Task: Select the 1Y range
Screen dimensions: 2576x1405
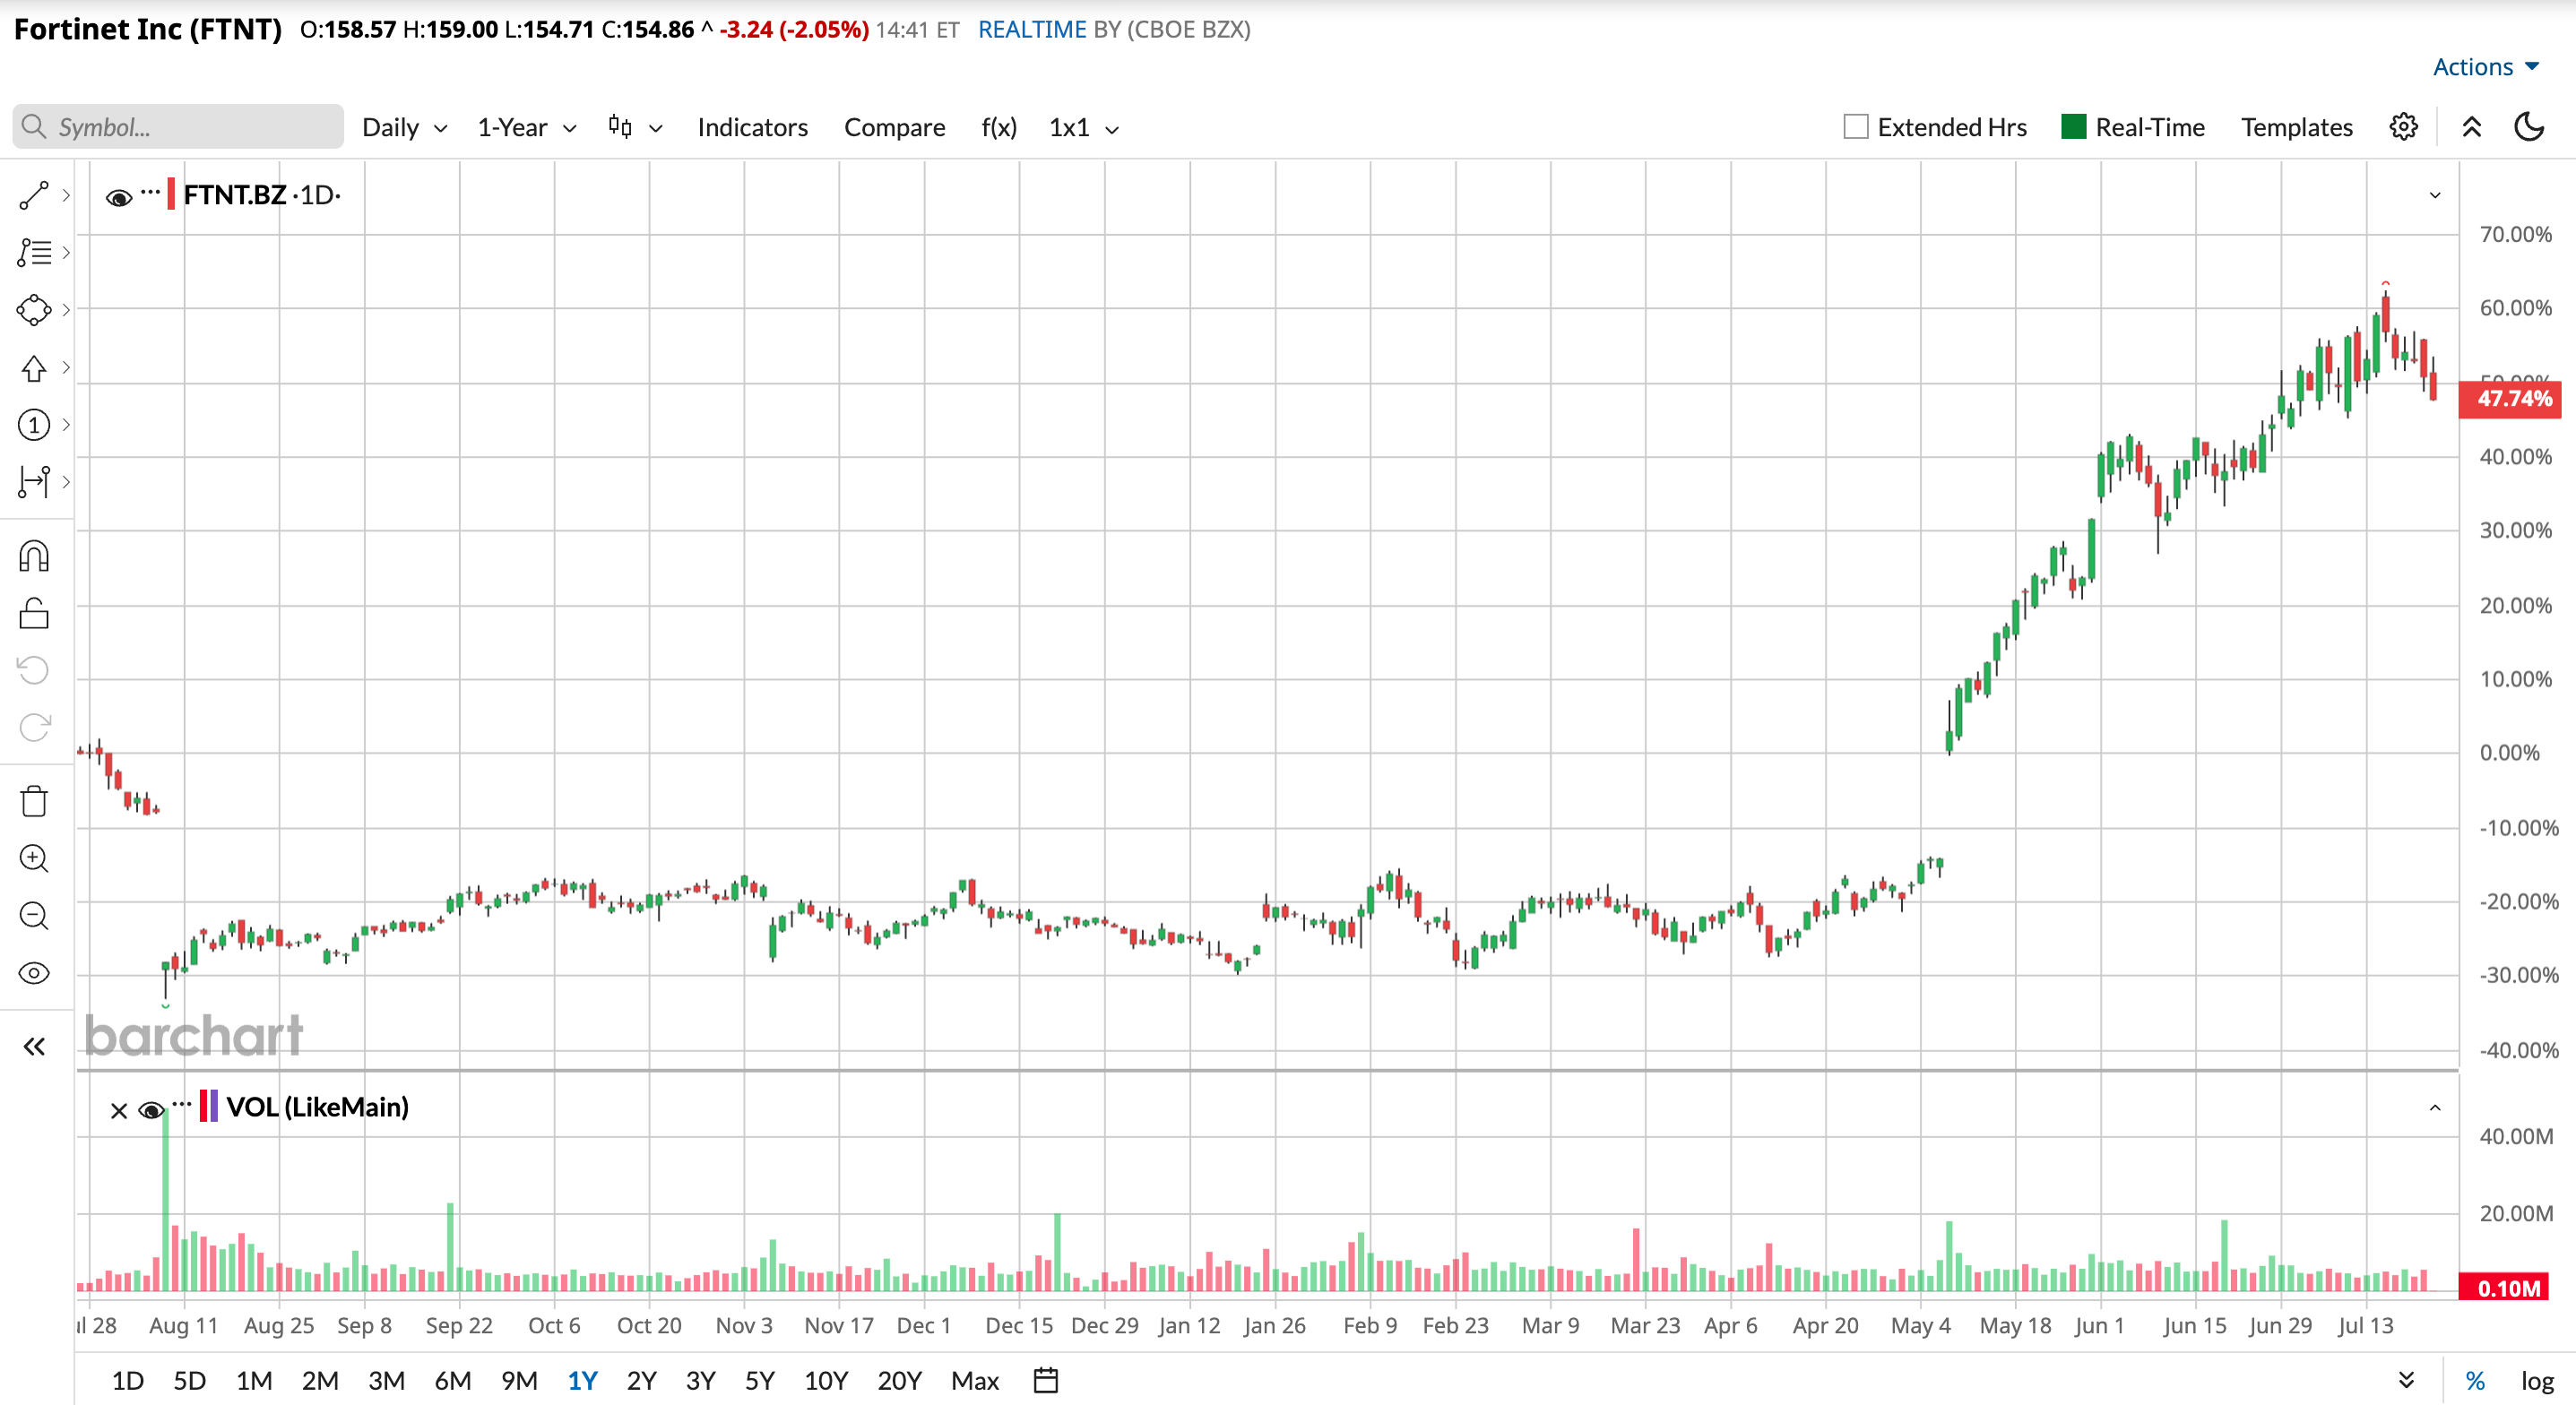Action: [x=582, y=1381]
